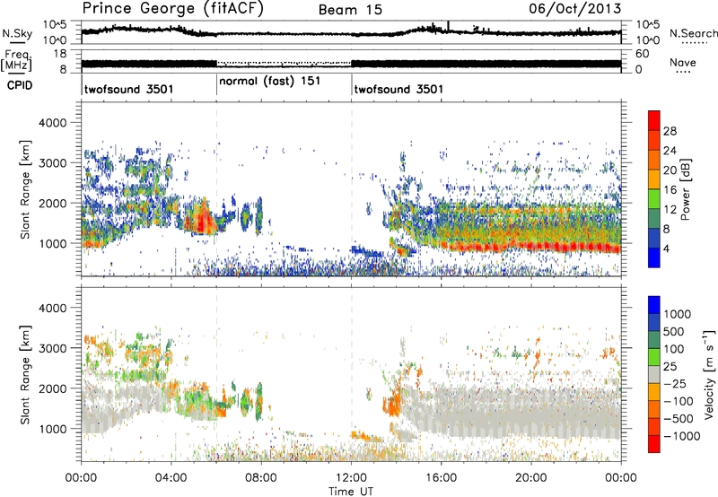Click the "20:00" time axis label
This screenshot has height=497, width=718.
pos(531,478)
